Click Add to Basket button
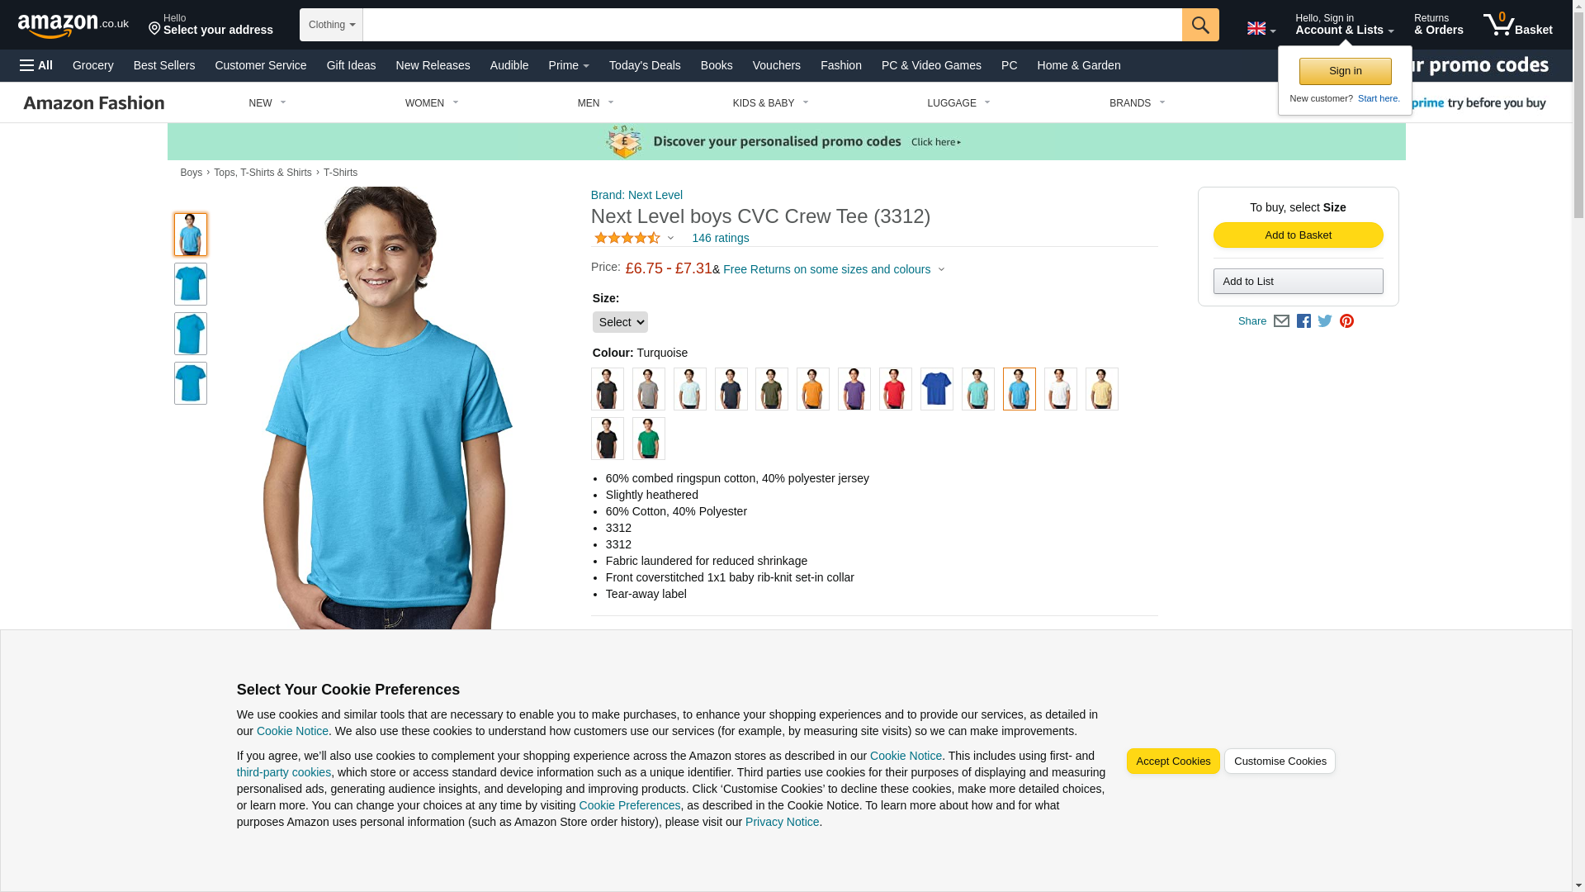Image resolution: width=1585 pixels, height=892 pixels. click(x=1298, y=235)
